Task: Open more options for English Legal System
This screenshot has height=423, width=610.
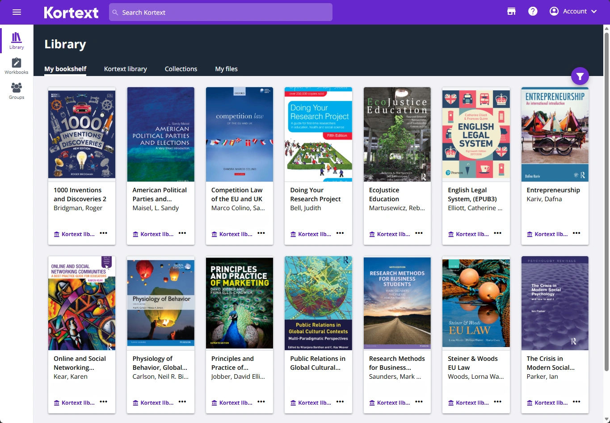Action: 498,233
